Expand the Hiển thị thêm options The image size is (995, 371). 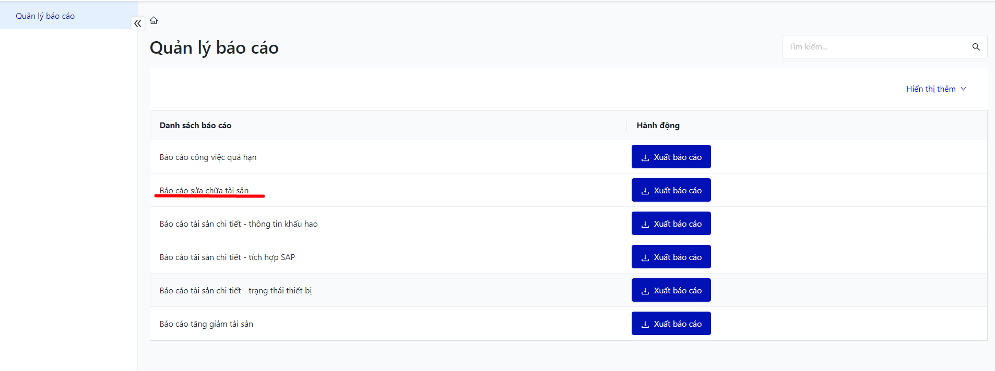pyautogui.click(x=930, y=89)
